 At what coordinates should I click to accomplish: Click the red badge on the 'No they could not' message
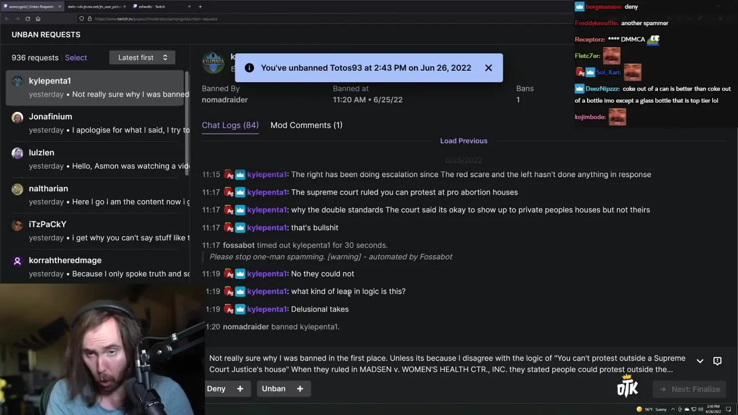228,274
